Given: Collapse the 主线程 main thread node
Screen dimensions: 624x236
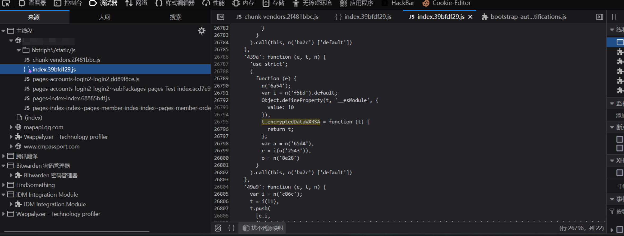Looking at the screenshot, I should click(3, 31).
